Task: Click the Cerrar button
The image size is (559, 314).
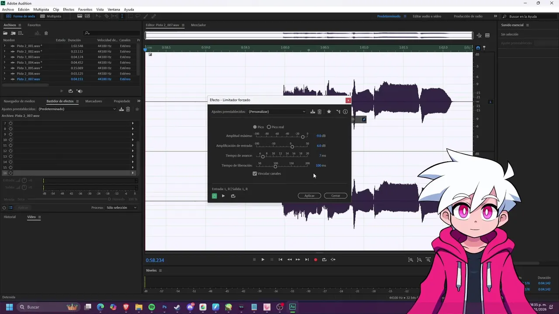Action: point(335,196)
